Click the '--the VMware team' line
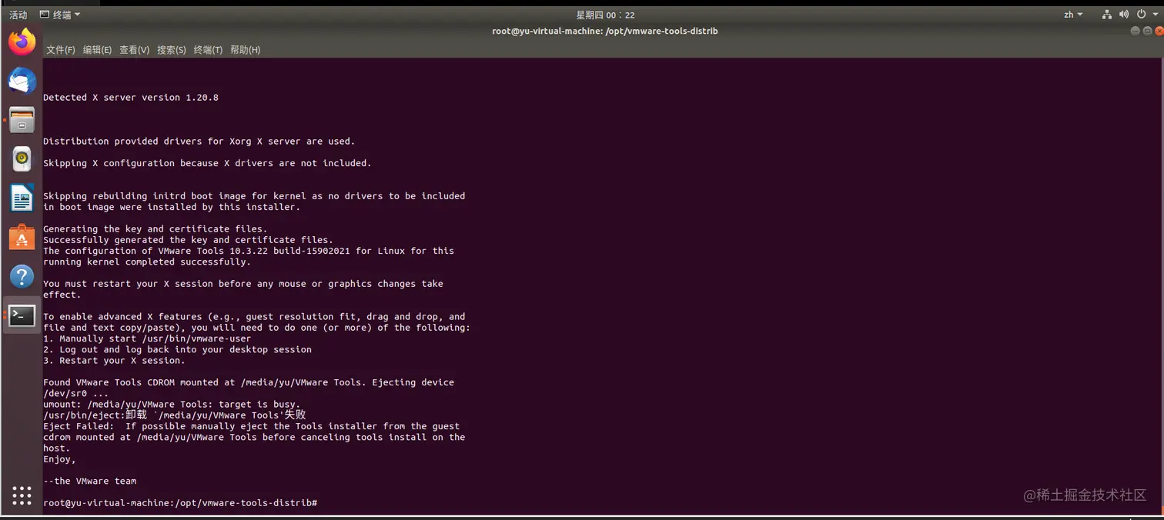The image size is (1164, 520). click(90, 482)
